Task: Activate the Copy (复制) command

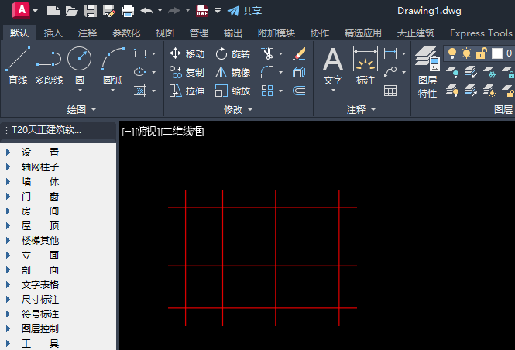Action: click(187, 72)
